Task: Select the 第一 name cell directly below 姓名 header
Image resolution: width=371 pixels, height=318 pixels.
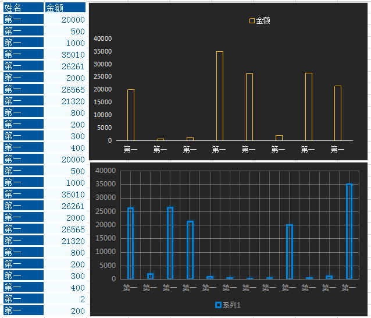Action: pos(23,19)
